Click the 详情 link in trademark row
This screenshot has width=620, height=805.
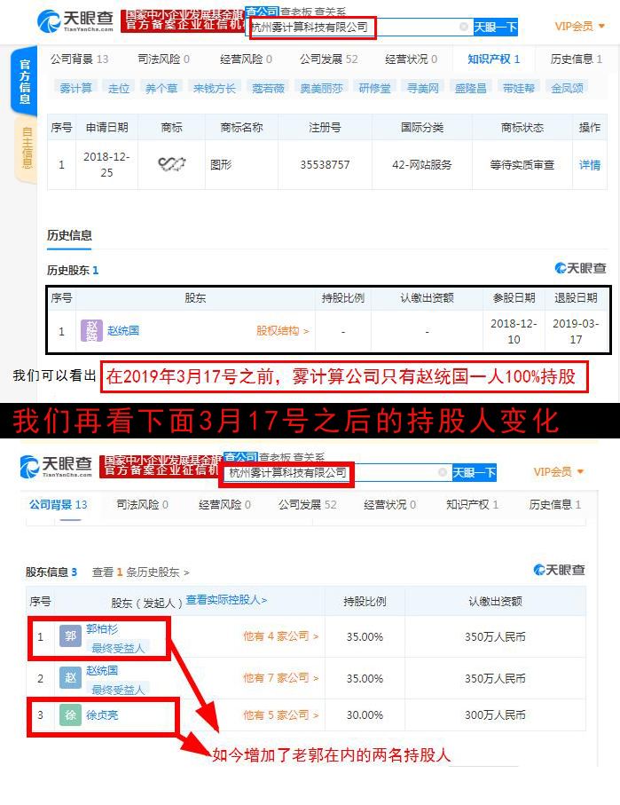coord(590,165)
